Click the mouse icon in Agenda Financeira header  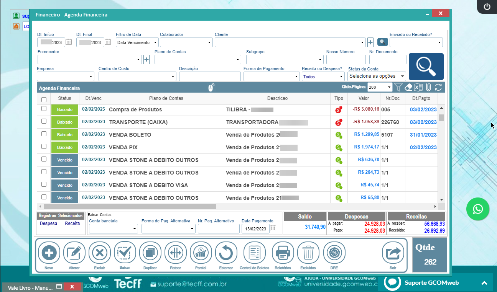point(211,88)
